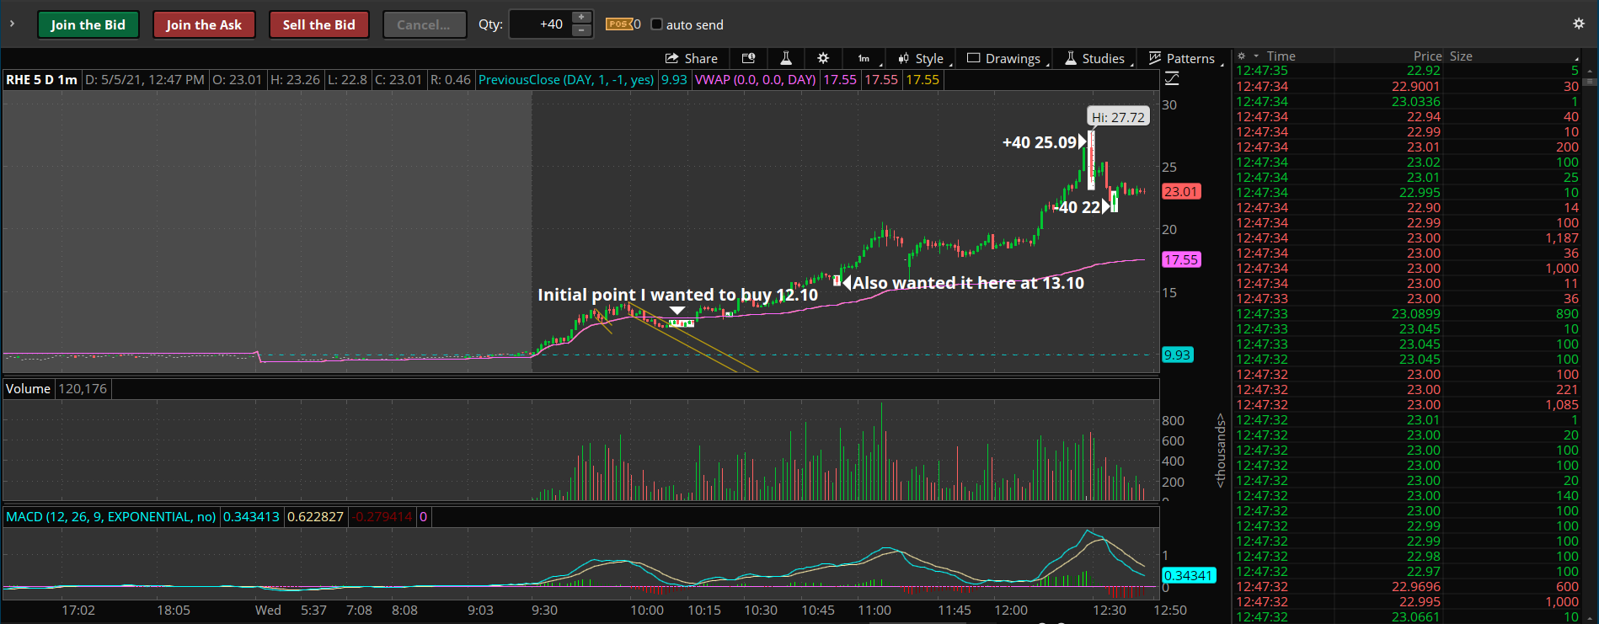The image size is (1599, 624).
Task: Open chart settings gear icon
Action: click(823, 58)
